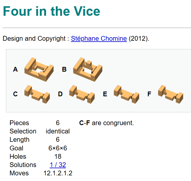Click the Holes value 18
The height and width of the screenshot is (181, 191).
pos(58,156)
